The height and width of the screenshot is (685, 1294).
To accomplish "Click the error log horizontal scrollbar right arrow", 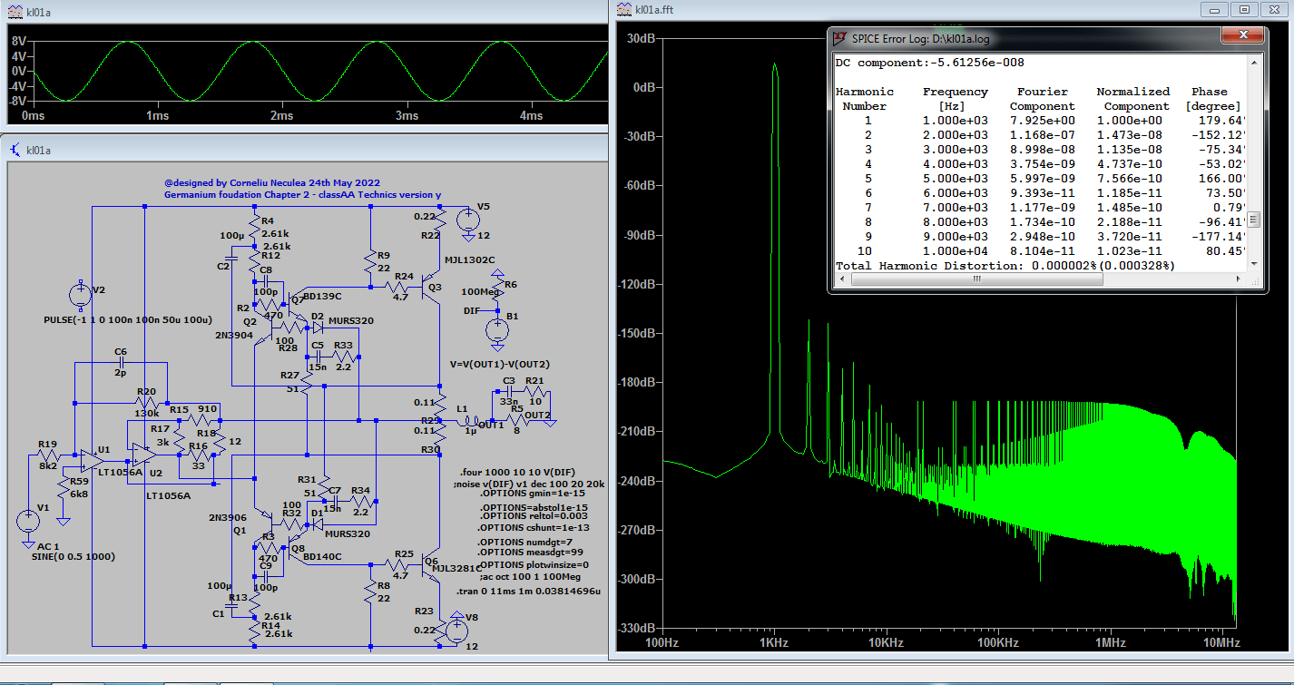I will [x=1240, y=279].
